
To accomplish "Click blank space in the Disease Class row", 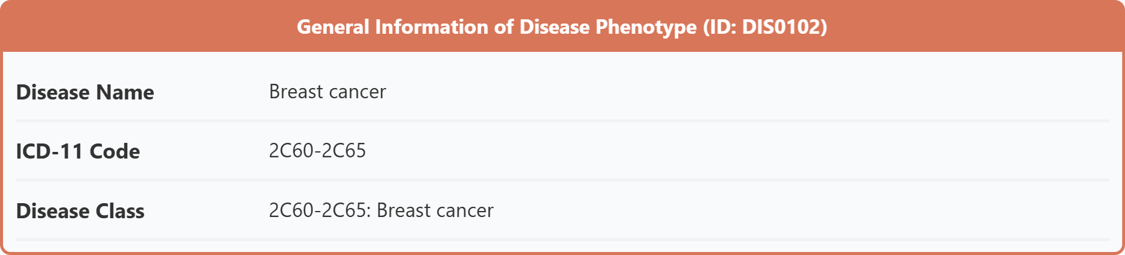I will [802, 210].
